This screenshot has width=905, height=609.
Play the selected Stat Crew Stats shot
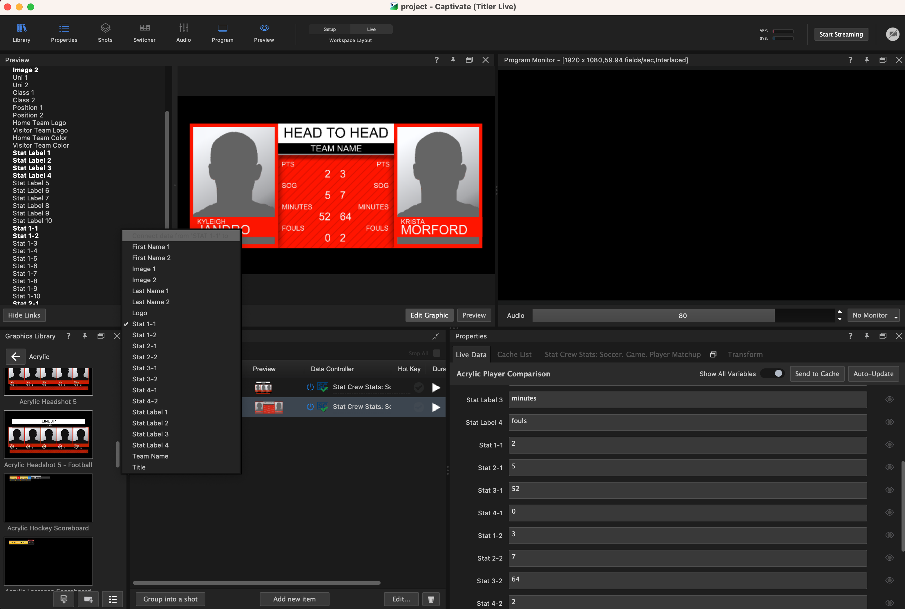[436, 407]
